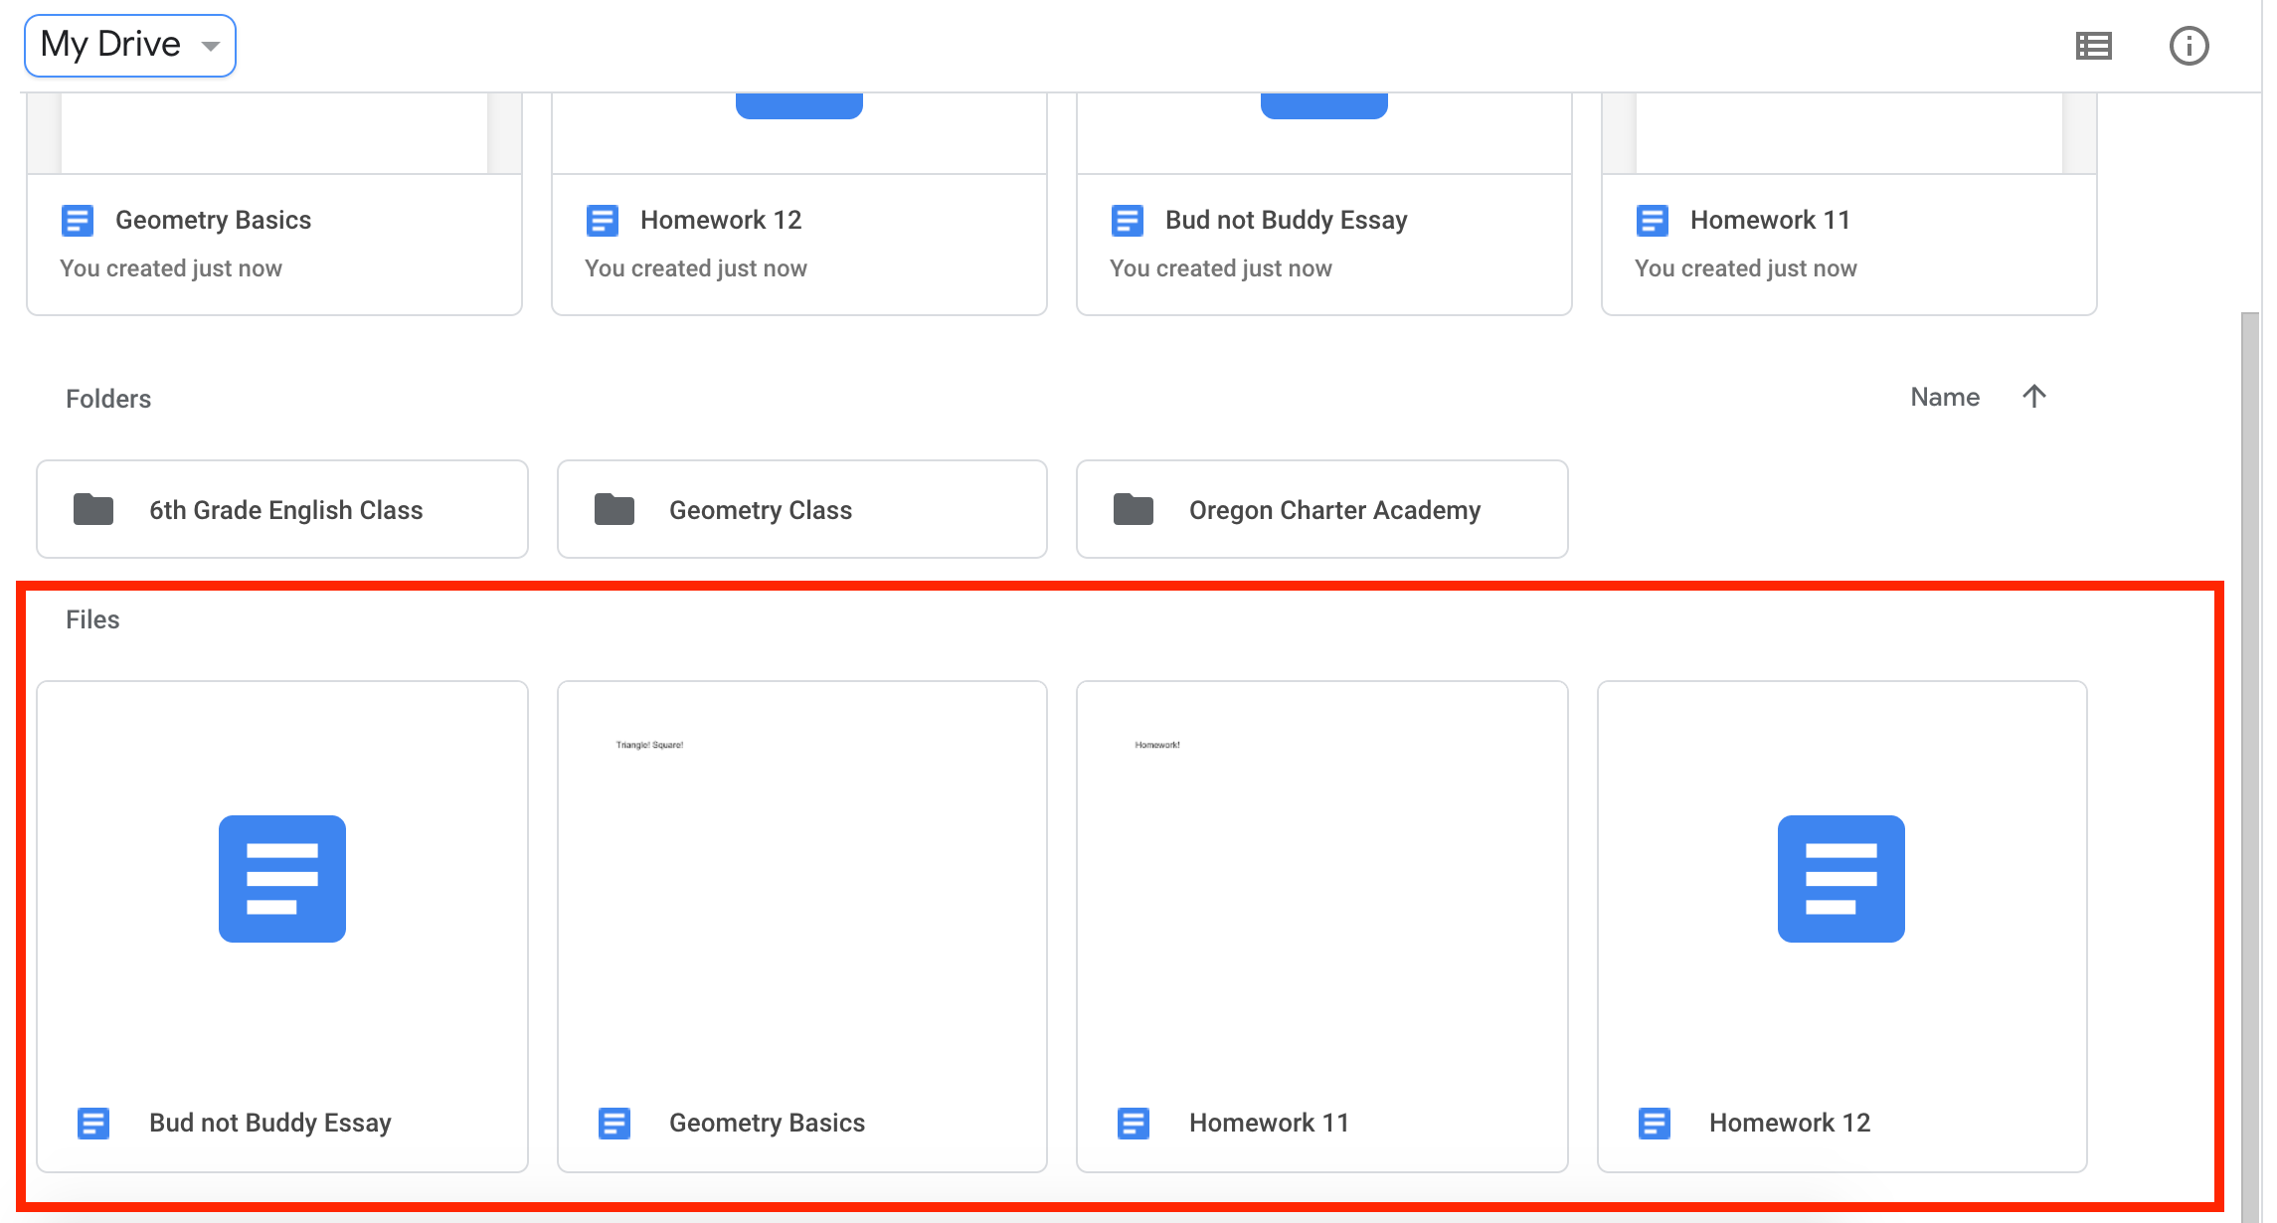The width and height of the screenshot is (2277, 1223).
Task: Click the Name sort field label
Action: pos(1945,397)
